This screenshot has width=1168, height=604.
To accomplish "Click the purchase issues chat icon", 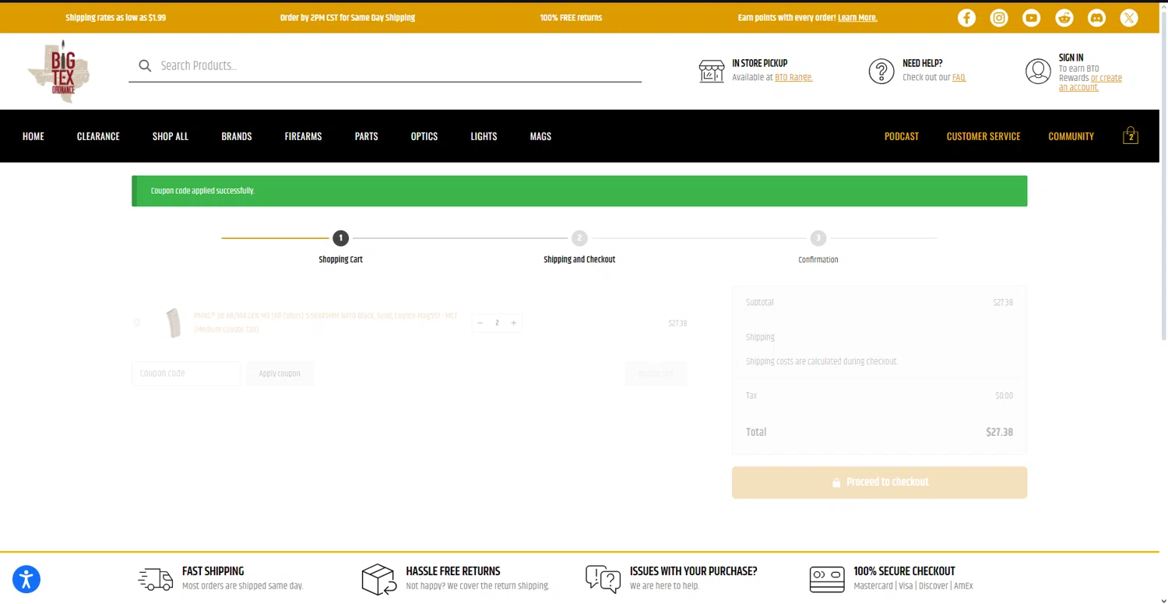I will point(603,579).
